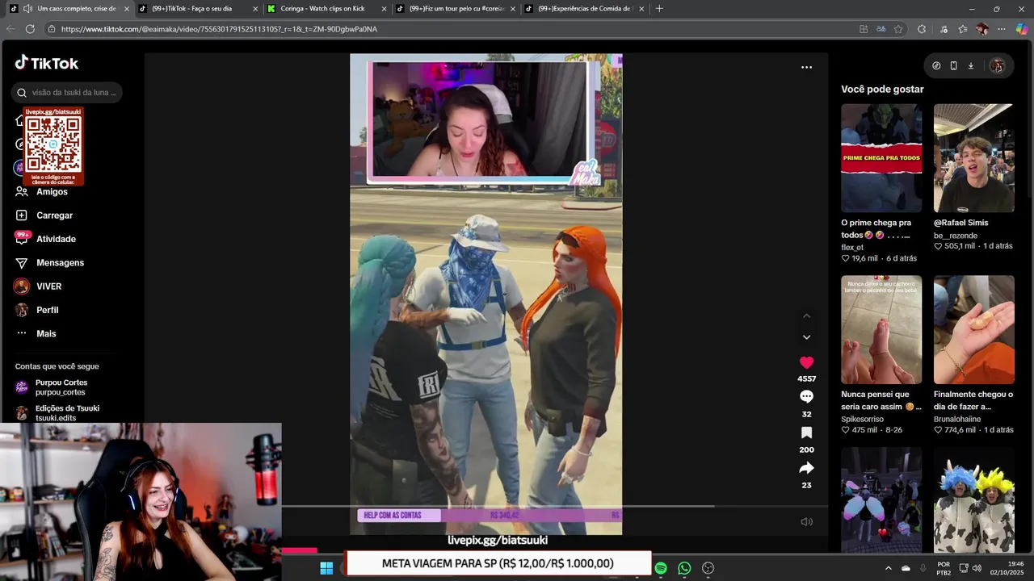
Task: Click the browser address bar URL
Action: coord(219,29)
